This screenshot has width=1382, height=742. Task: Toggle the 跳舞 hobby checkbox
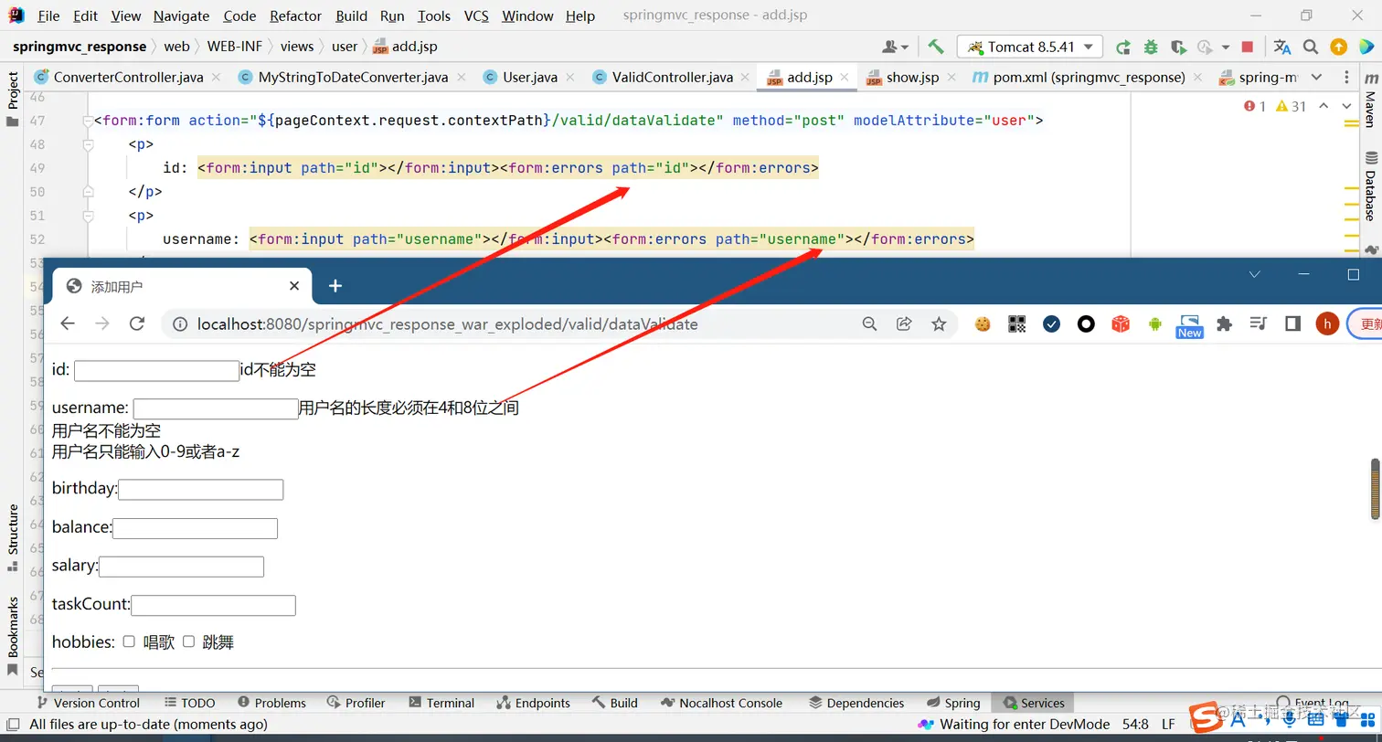tap(188, 641)
